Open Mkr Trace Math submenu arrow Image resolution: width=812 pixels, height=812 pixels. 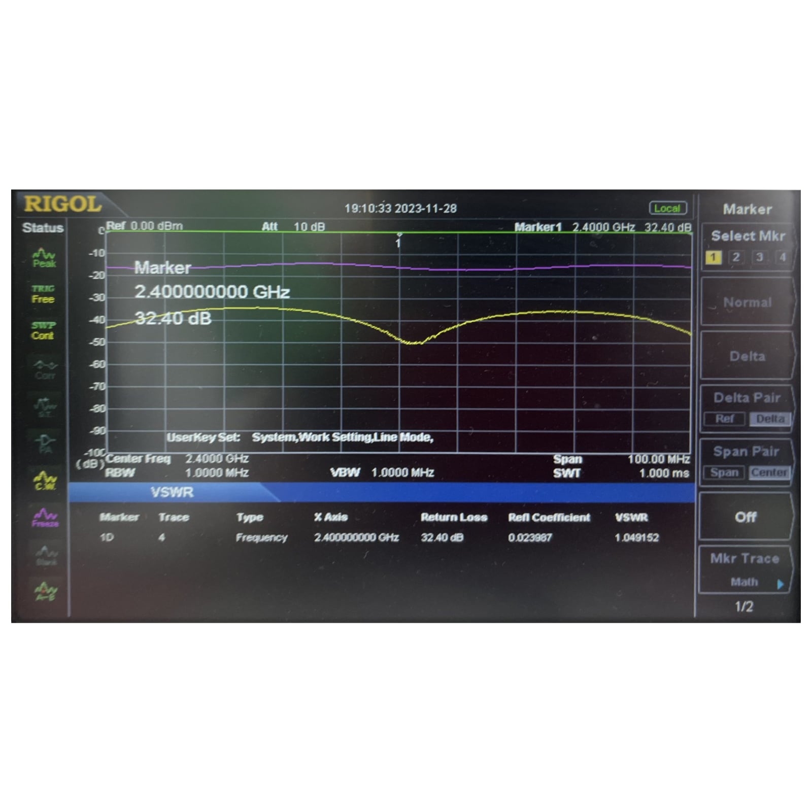pyautogui.click(x=780, y=584)
